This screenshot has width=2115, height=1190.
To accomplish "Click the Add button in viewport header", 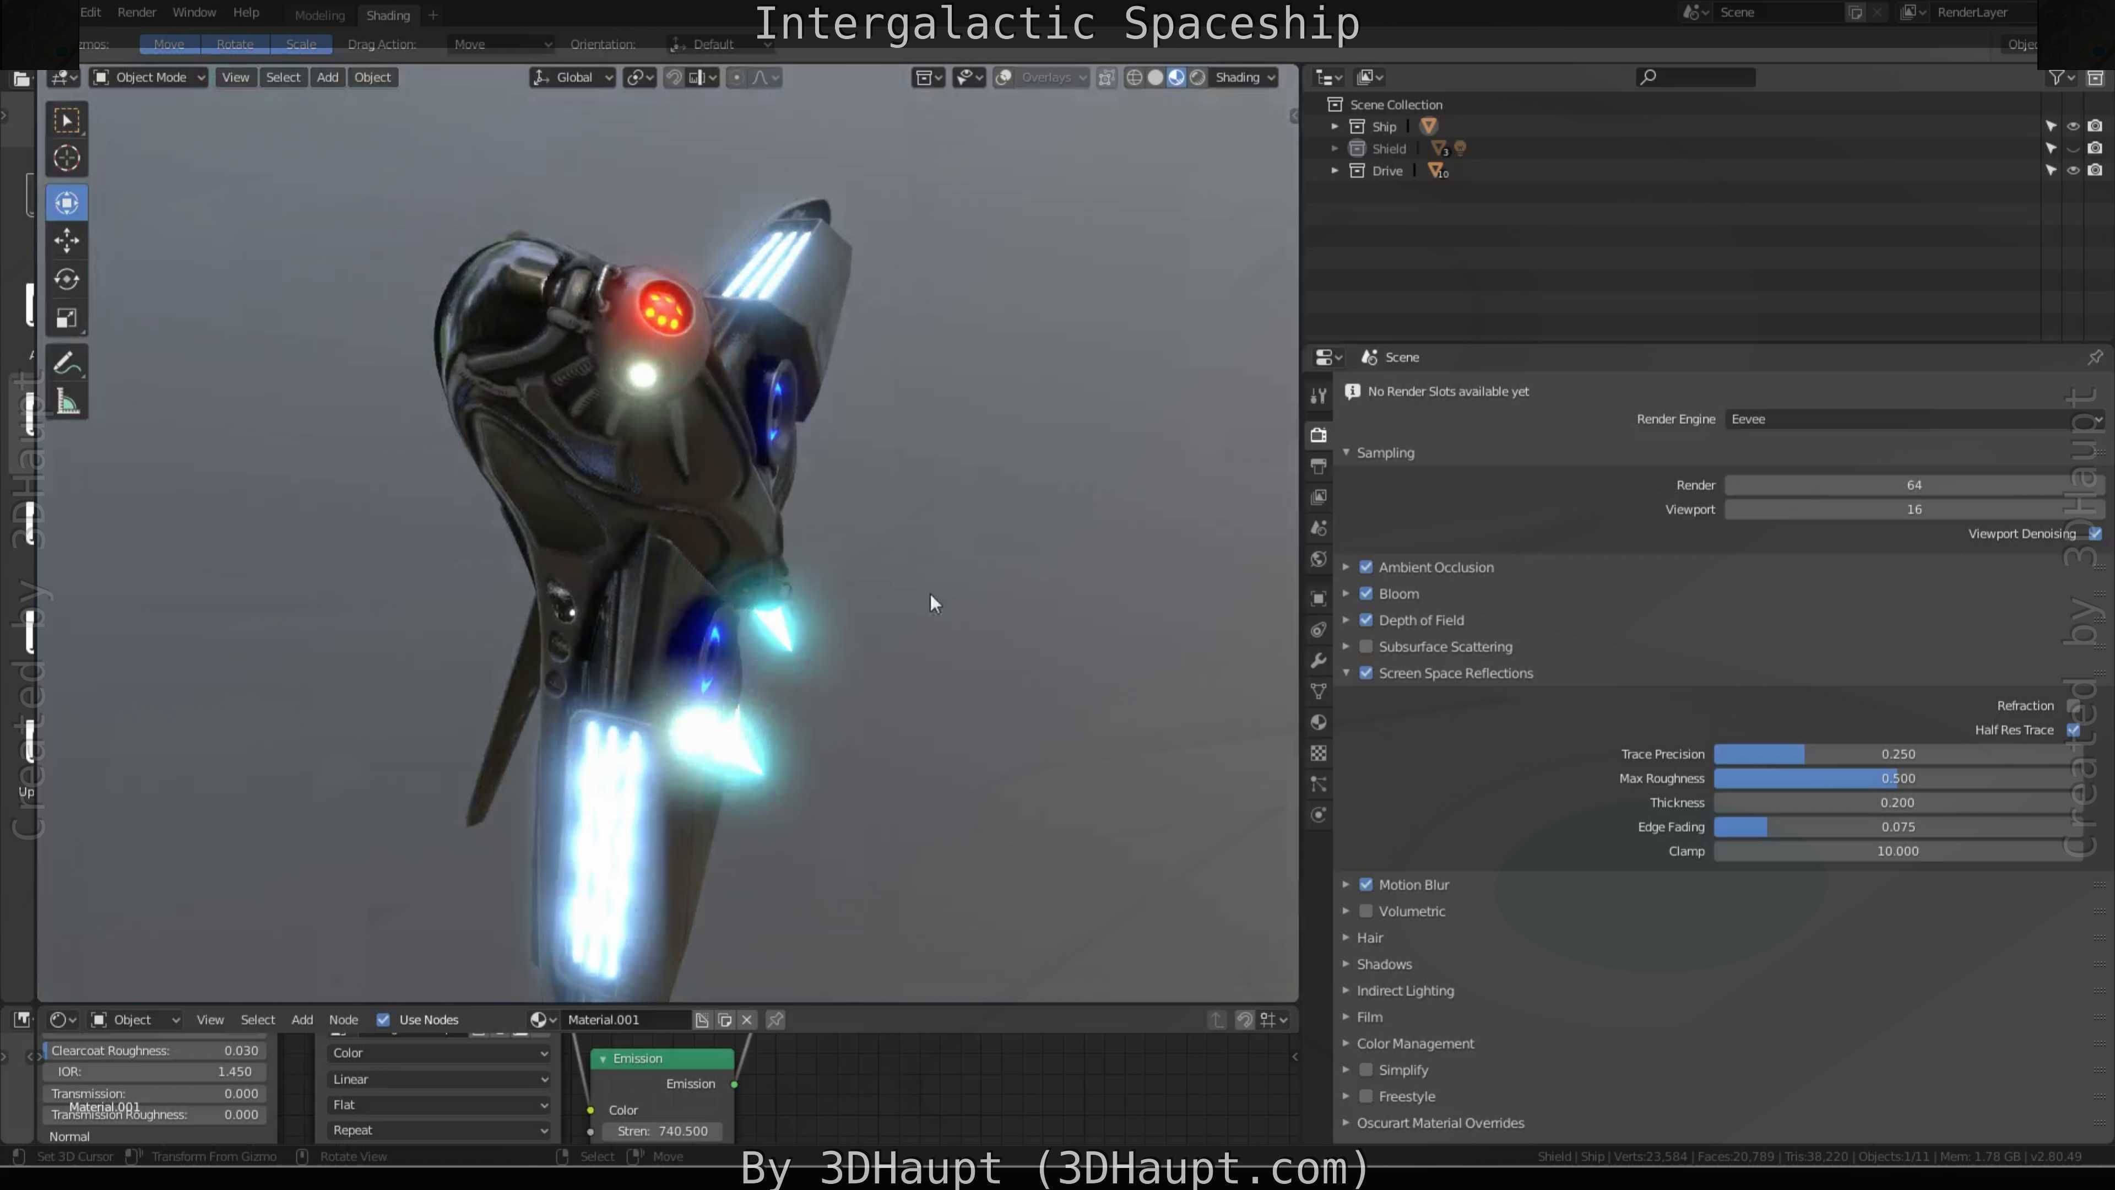I will [x=328, y=77].
